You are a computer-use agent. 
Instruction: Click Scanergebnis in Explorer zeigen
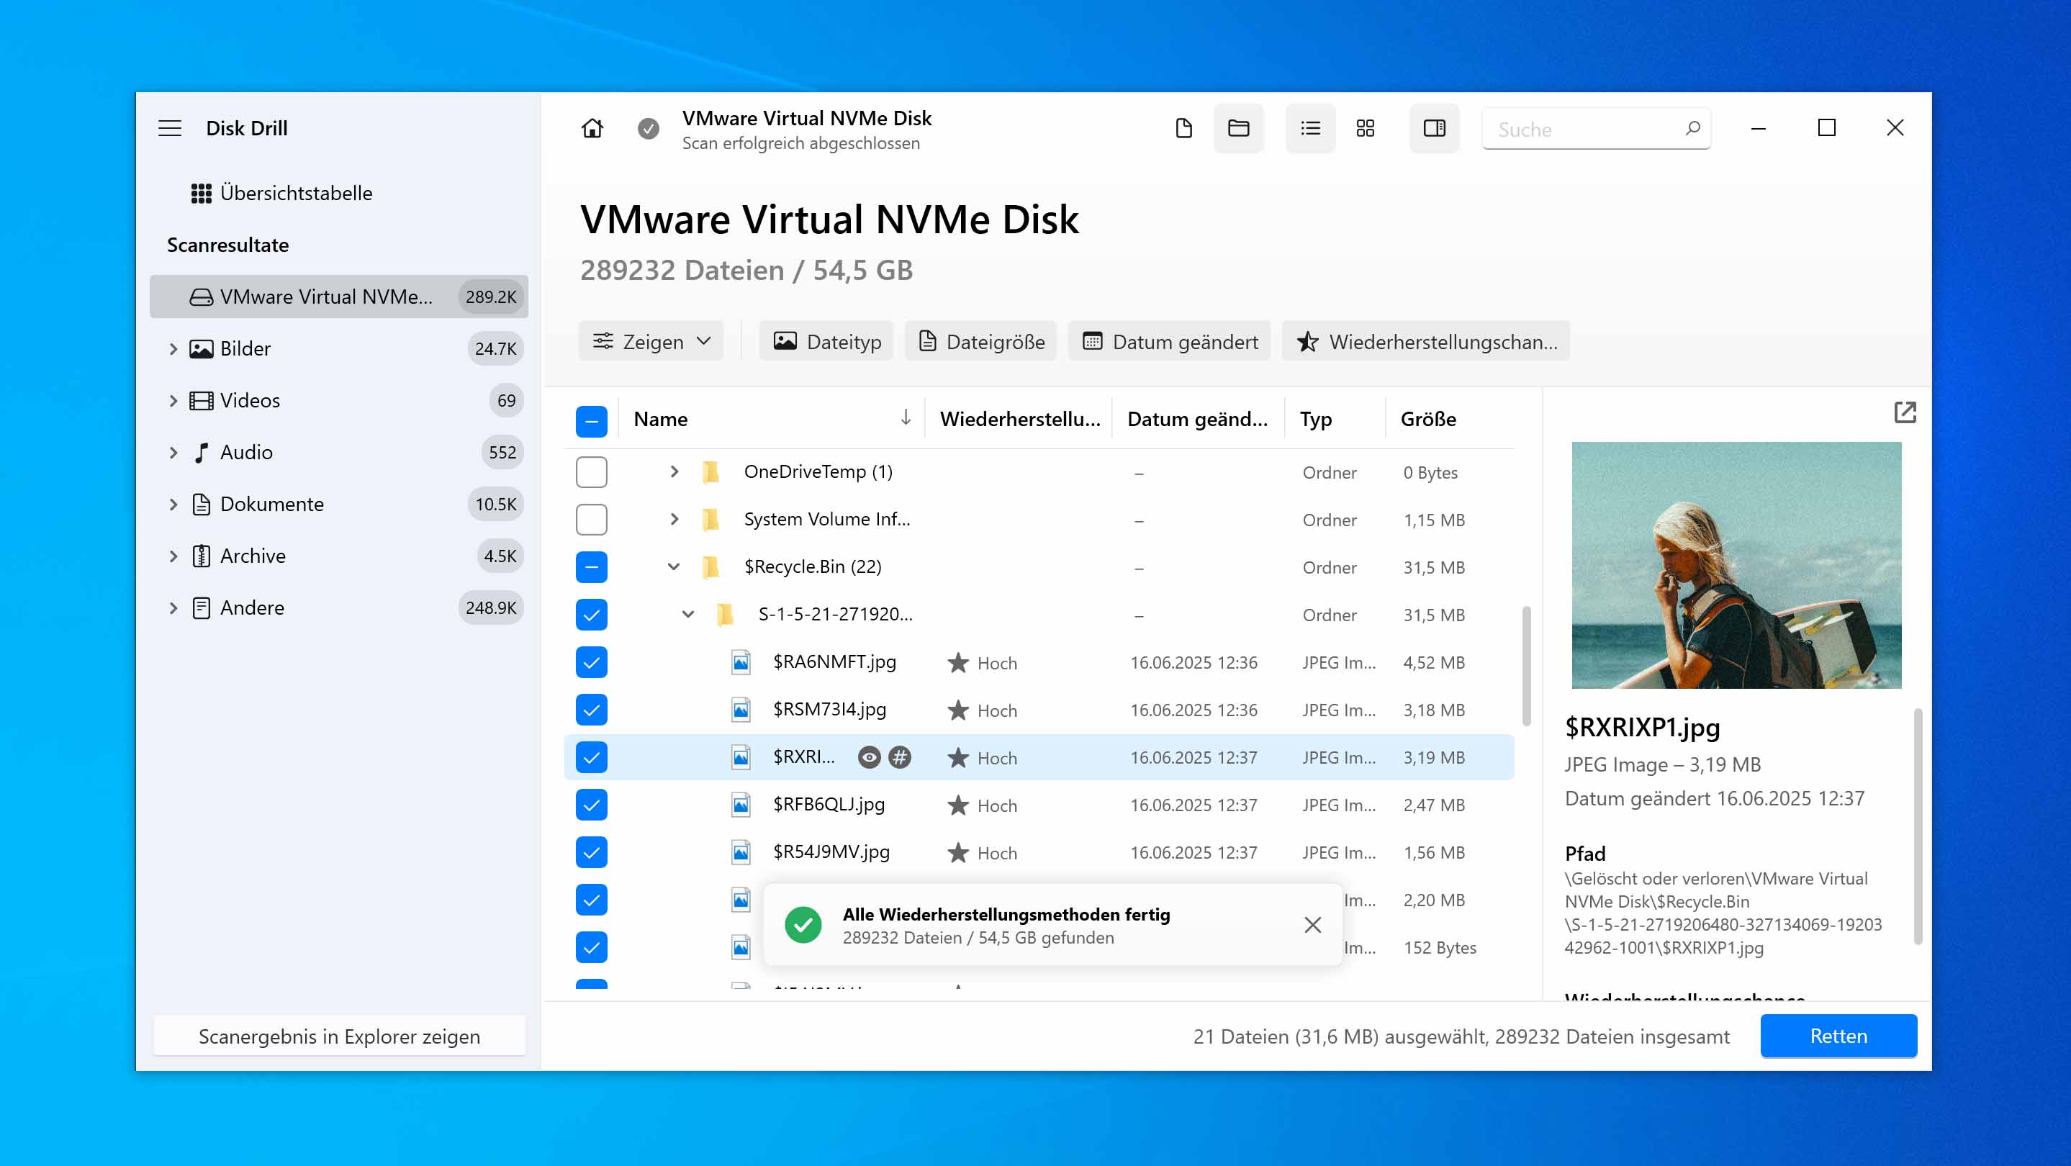339,1036
